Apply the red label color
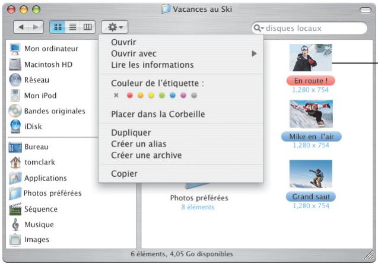The image size is (378, 264). coord(130,96)
